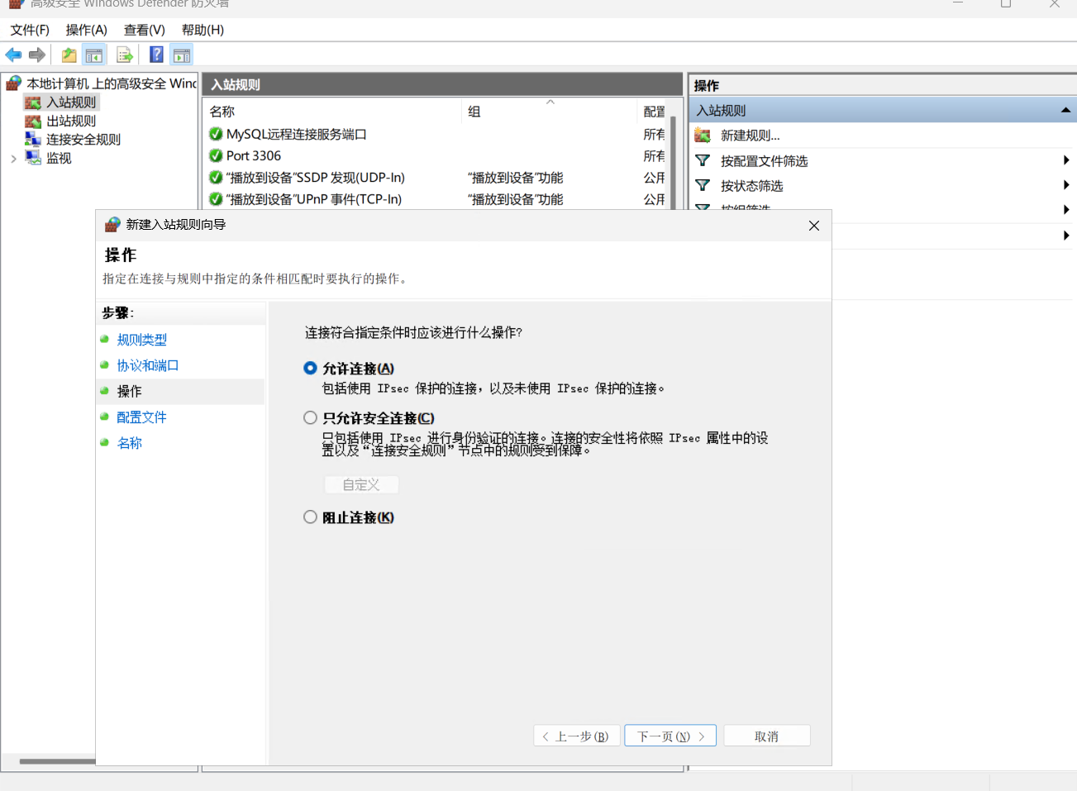Expand the 监视 tree node chevron
Viewport: 1077px width, 791px height.
tap(13, 159)
